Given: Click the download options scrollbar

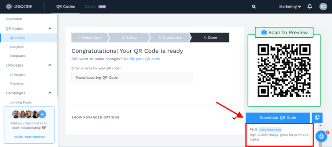Looking at the screenshot, I should tap(320, 135).
